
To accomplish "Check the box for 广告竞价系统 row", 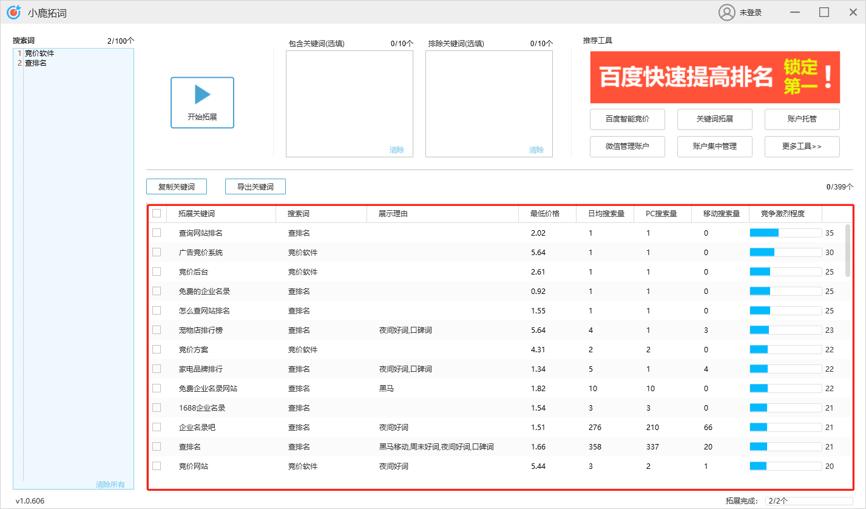I will tap(157, 252).
